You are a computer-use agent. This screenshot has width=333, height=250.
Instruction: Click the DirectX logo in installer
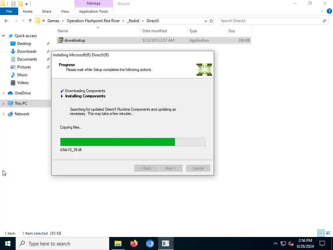pyautogui.click(x=204, y=70)
